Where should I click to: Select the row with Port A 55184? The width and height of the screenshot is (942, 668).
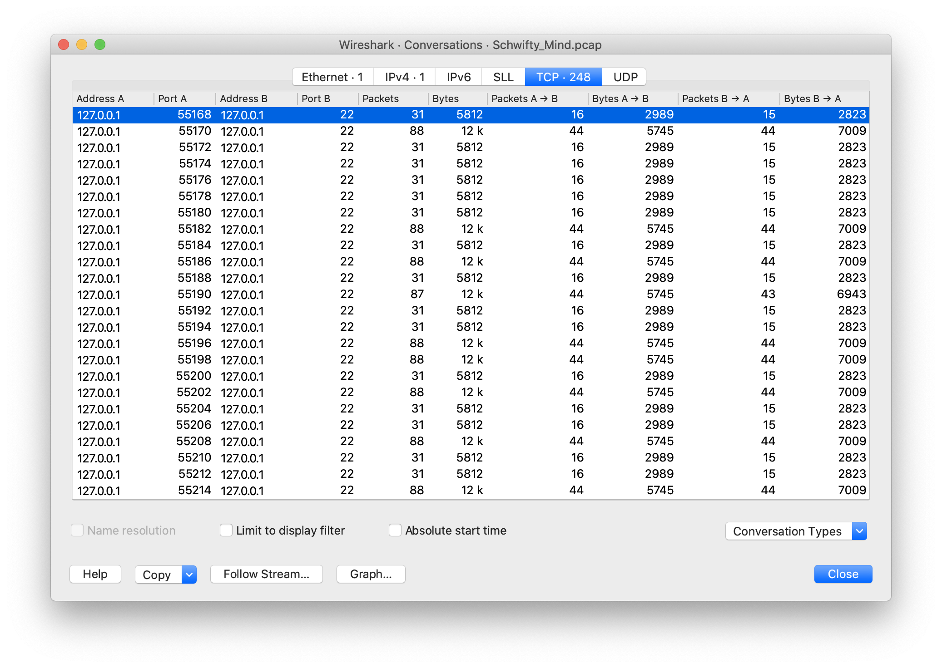tap(471, 246)
